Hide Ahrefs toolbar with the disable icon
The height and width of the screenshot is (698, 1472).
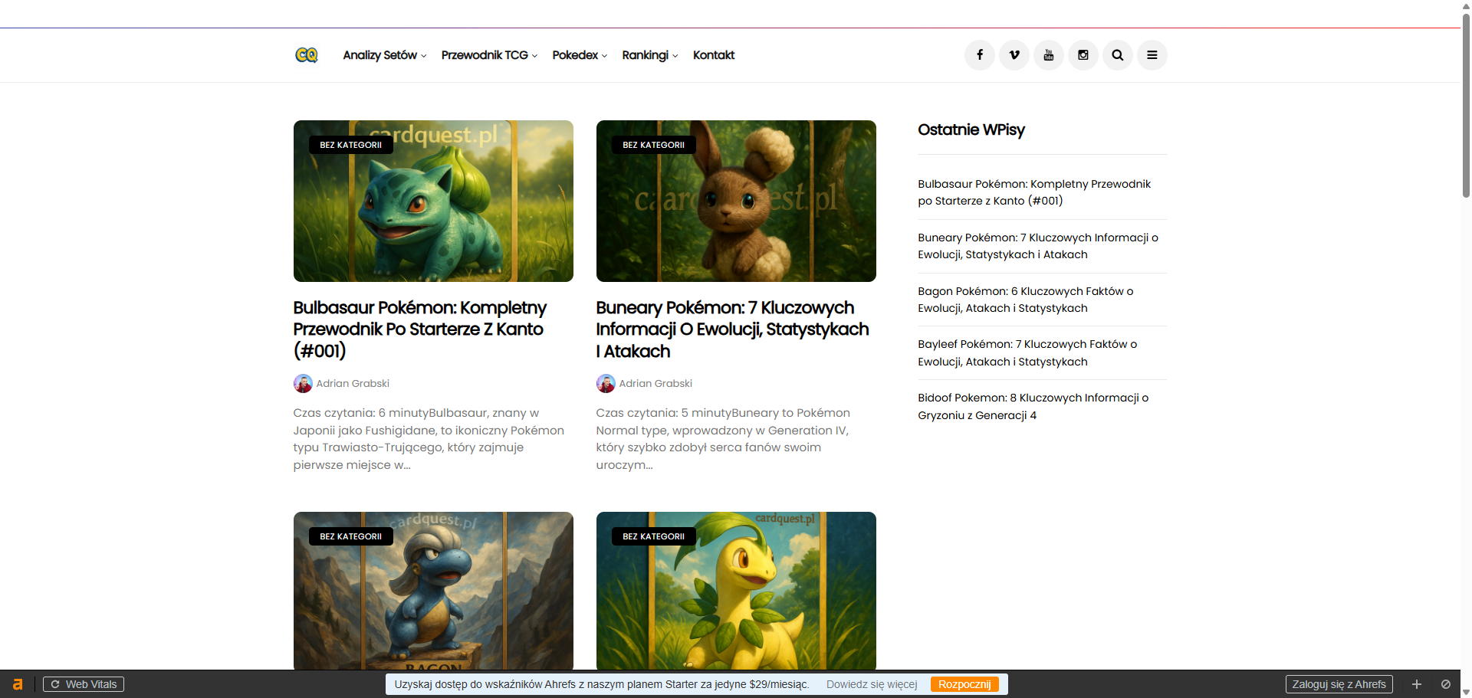tap(1445, 684)
